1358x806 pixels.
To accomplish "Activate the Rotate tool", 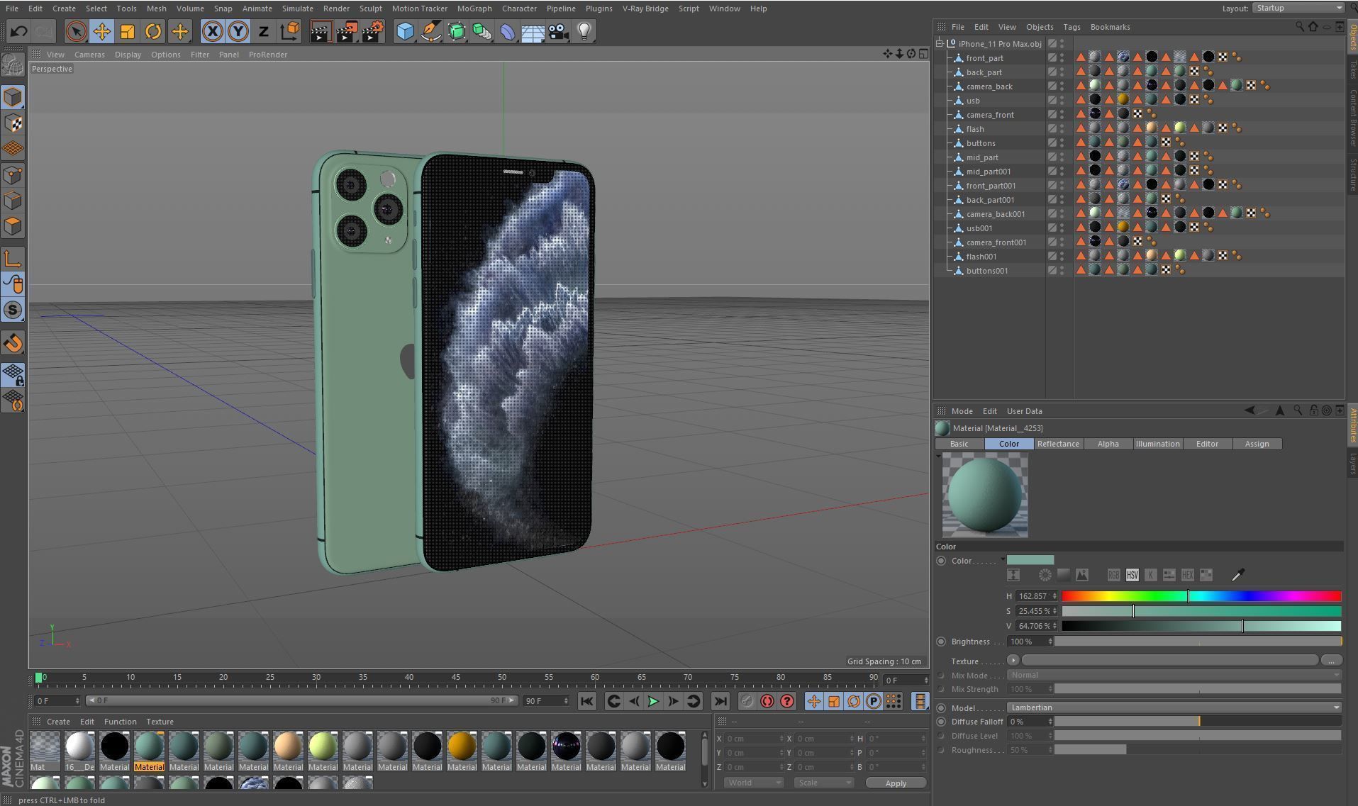I will click(153, 31).
